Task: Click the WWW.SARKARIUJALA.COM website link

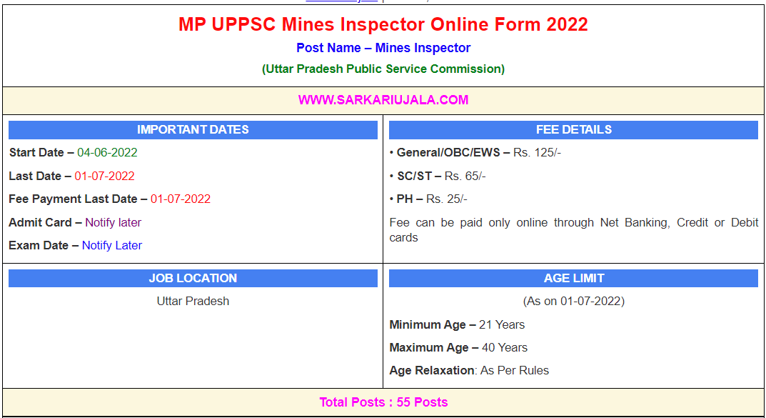Action: pos(383,100)
